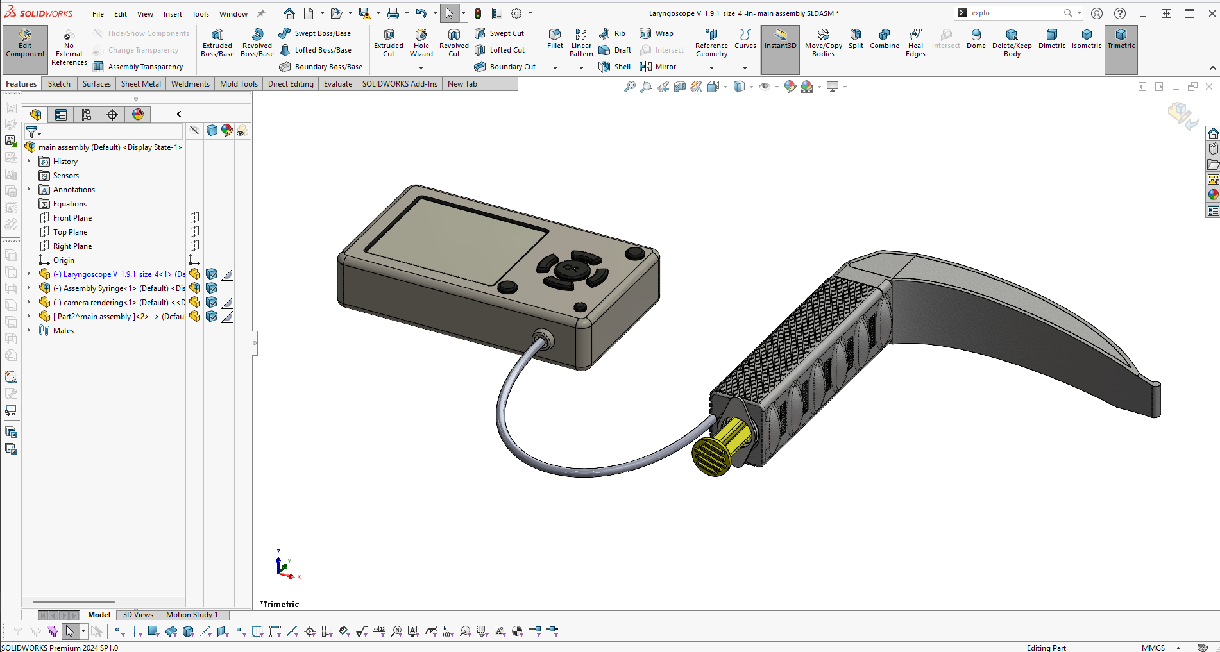The height and width of the screenshot is (652, 1220).
Task: Select Move/Copy Bodies tool
Action: coord(824,44)
